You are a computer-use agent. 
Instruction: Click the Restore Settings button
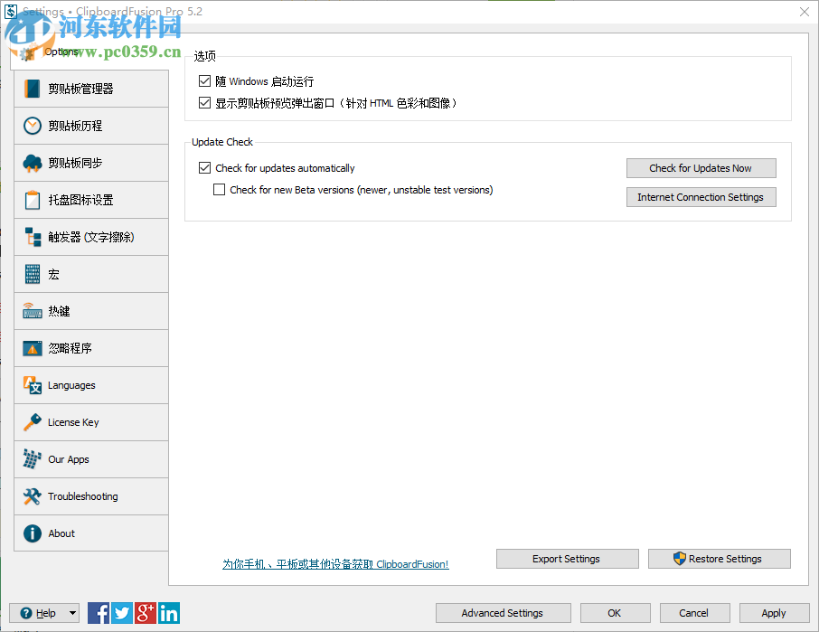point(719,559)
